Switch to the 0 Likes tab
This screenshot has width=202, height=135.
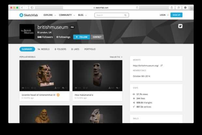75,49
